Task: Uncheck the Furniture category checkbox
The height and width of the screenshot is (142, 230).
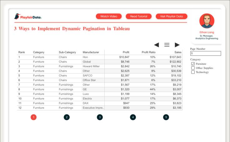Action: point(193,64)
